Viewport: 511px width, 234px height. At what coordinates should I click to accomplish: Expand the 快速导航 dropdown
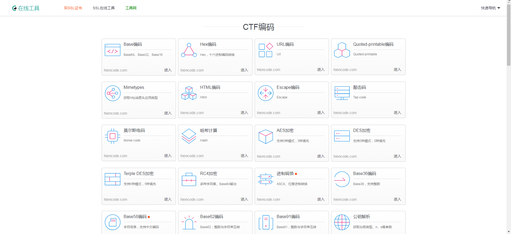click(x=491, y=8)
